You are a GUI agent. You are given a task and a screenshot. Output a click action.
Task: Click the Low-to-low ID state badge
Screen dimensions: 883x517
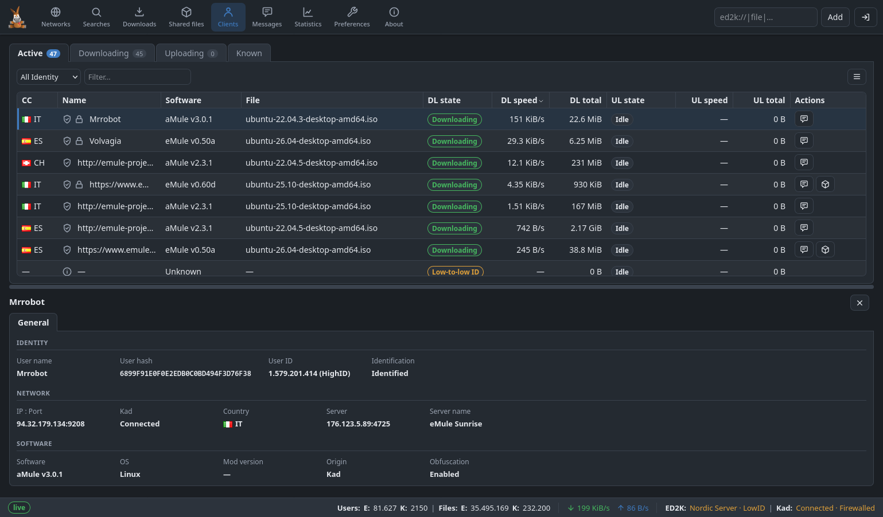tap(456, 272)
